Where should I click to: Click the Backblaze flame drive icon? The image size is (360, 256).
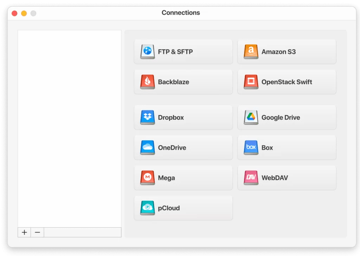(x=147, y=82)
